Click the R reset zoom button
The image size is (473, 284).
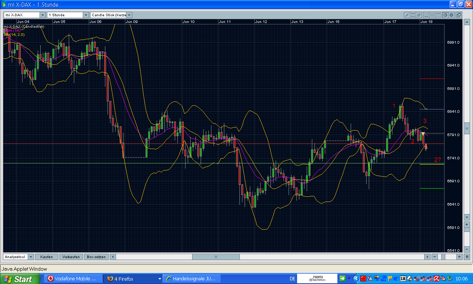[x=467, y=257]
